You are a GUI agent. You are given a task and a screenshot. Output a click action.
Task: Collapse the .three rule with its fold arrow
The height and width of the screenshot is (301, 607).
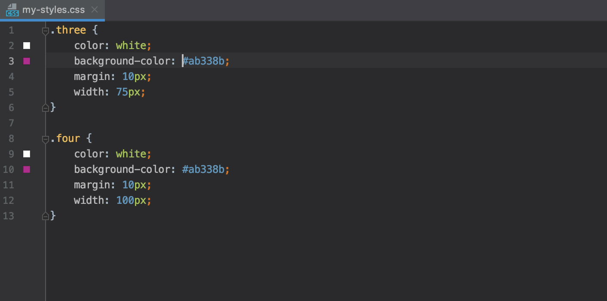coord(45,30)
